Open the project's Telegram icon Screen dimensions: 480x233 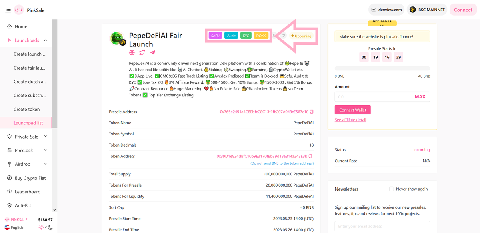tap(152, 52)
